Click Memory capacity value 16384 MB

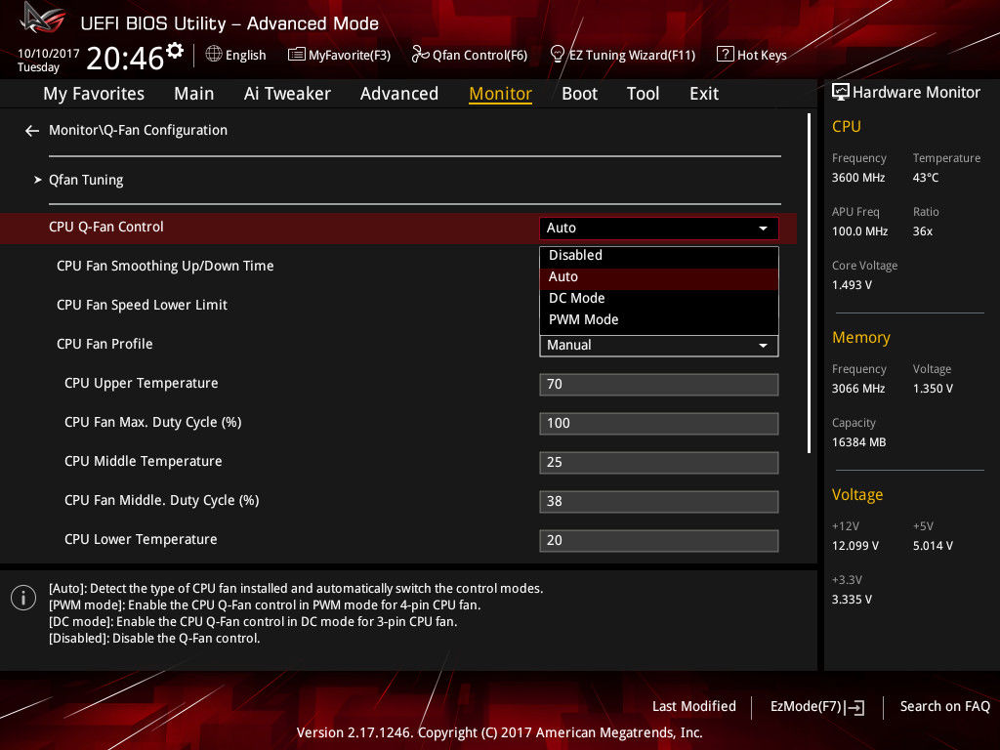coord(859,442)
